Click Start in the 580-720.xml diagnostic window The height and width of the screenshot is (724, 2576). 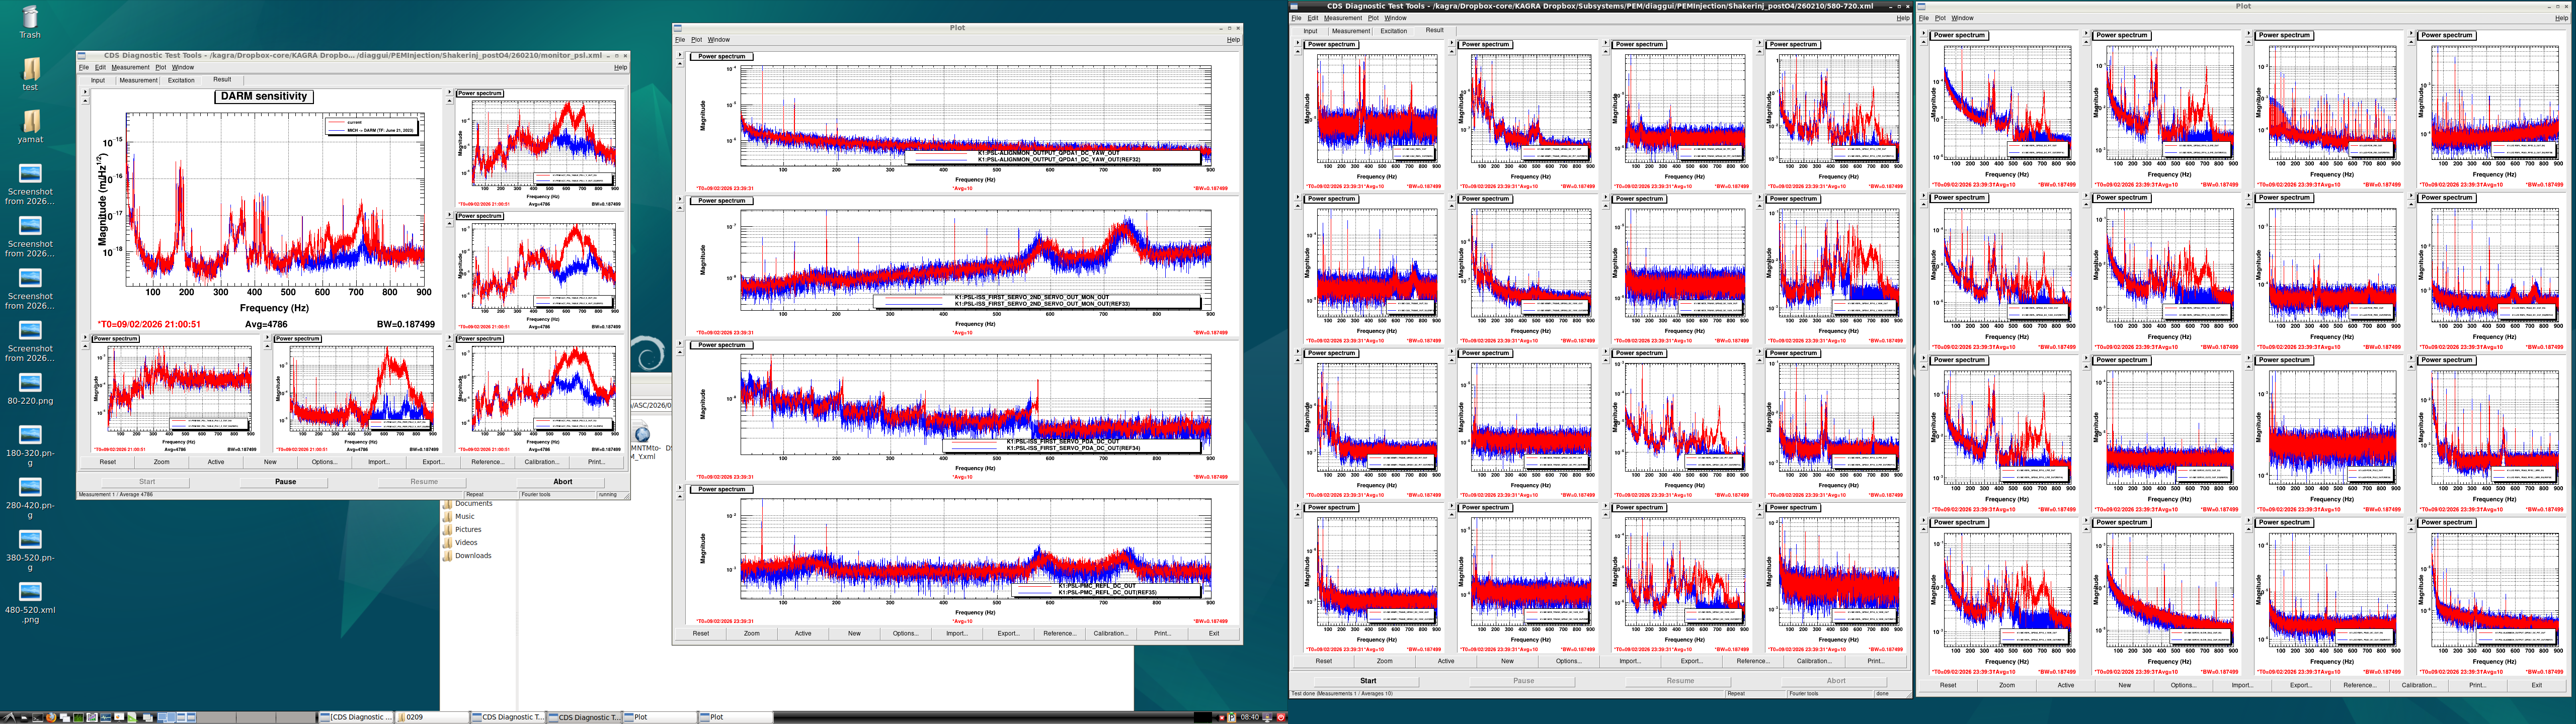click(x=1367, y=681)
